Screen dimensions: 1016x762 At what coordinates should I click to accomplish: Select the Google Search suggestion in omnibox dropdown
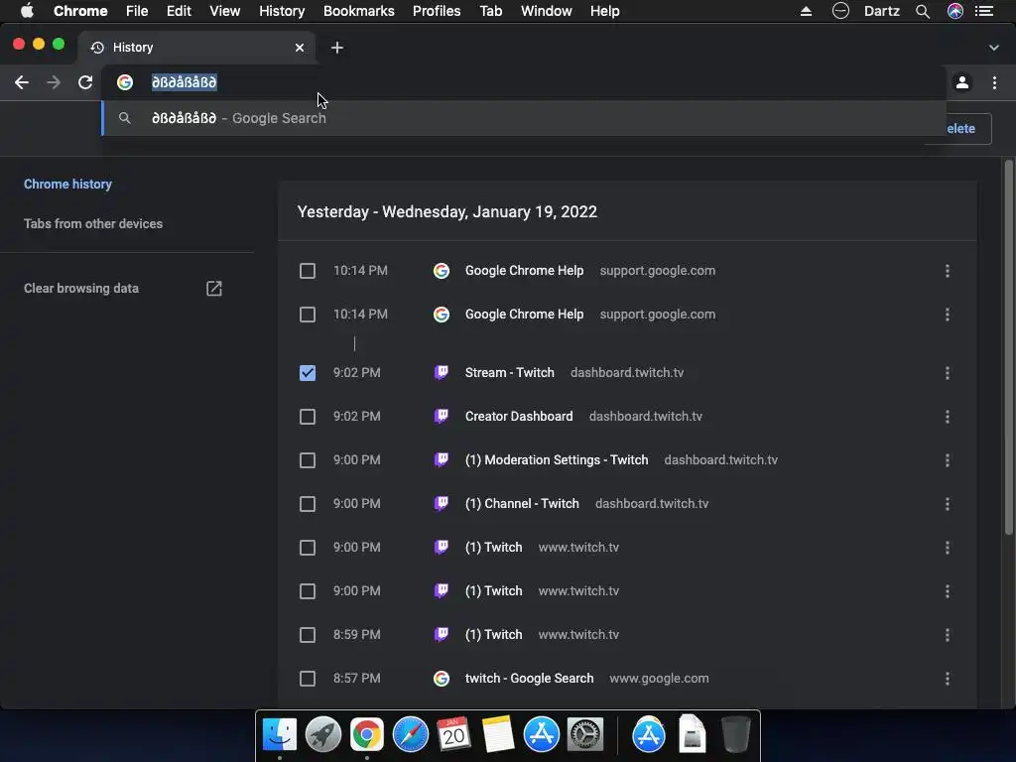524,118
